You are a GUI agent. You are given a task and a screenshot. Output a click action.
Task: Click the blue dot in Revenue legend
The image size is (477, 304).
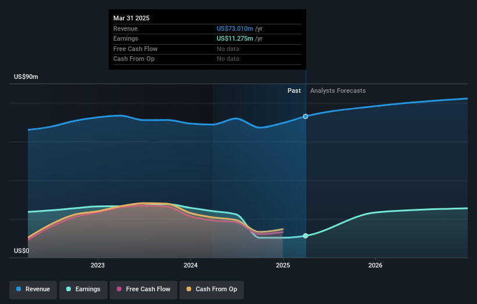(x=19, y=289)
